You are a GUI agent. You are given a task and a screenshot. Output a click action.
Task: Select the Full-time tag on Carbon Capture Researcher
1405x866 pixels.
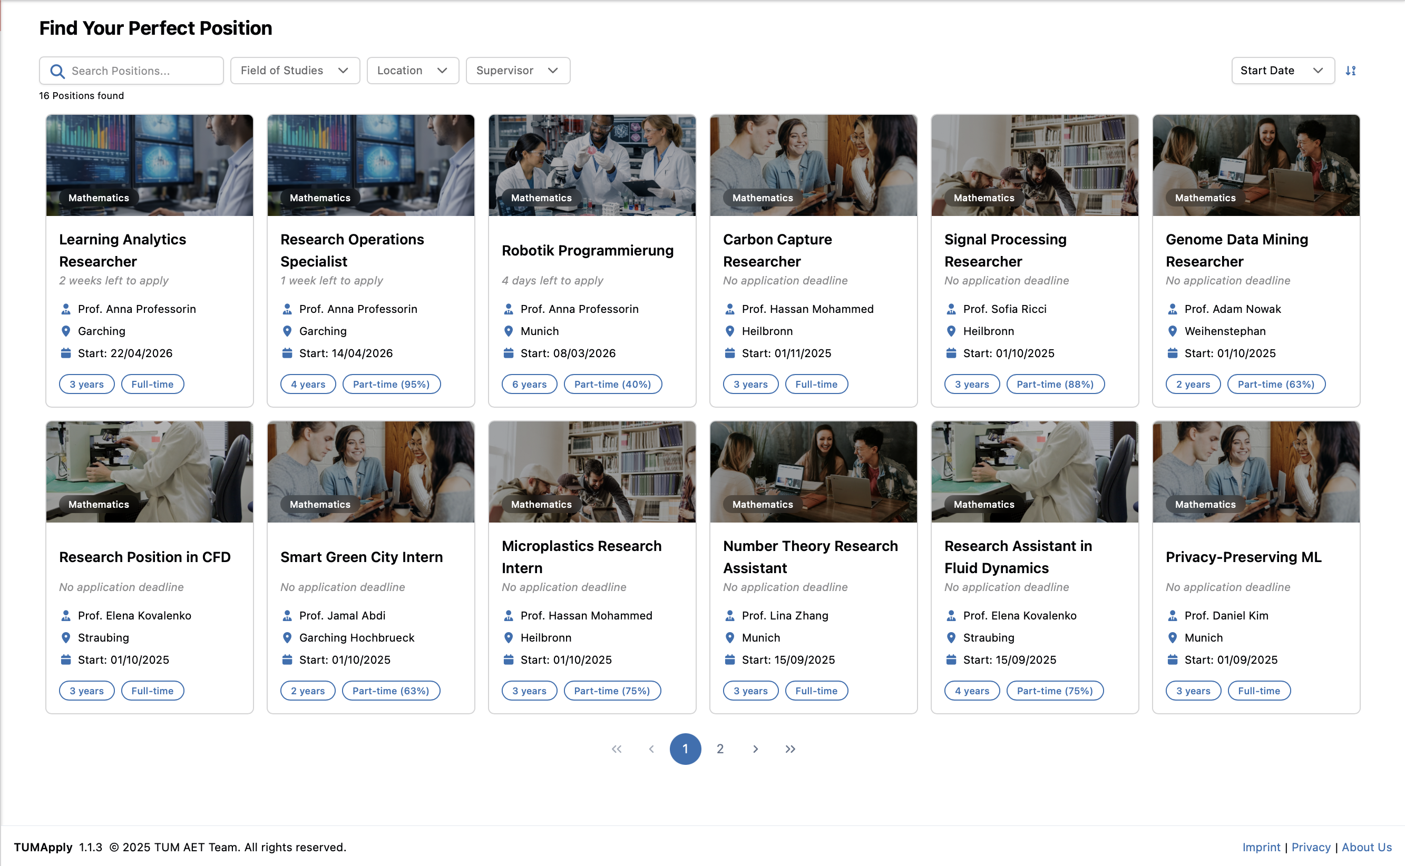pos(816,383)
